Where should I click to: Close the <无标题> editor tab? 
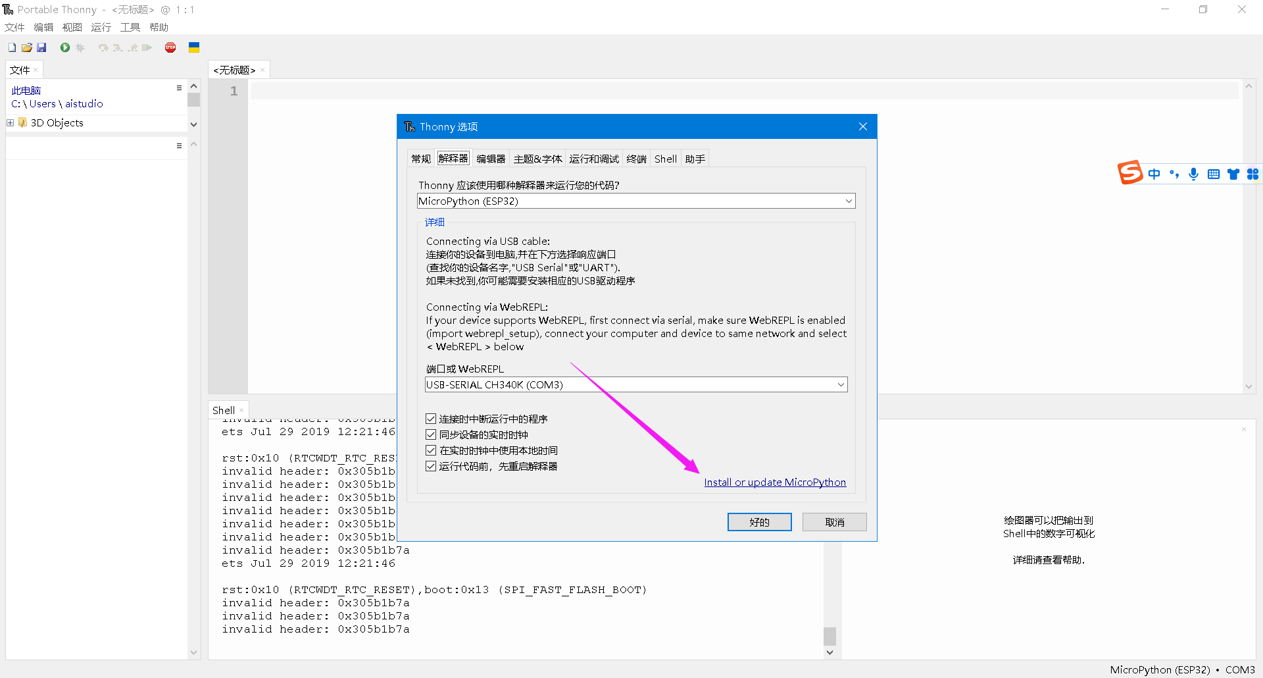(x=262, y=70)
